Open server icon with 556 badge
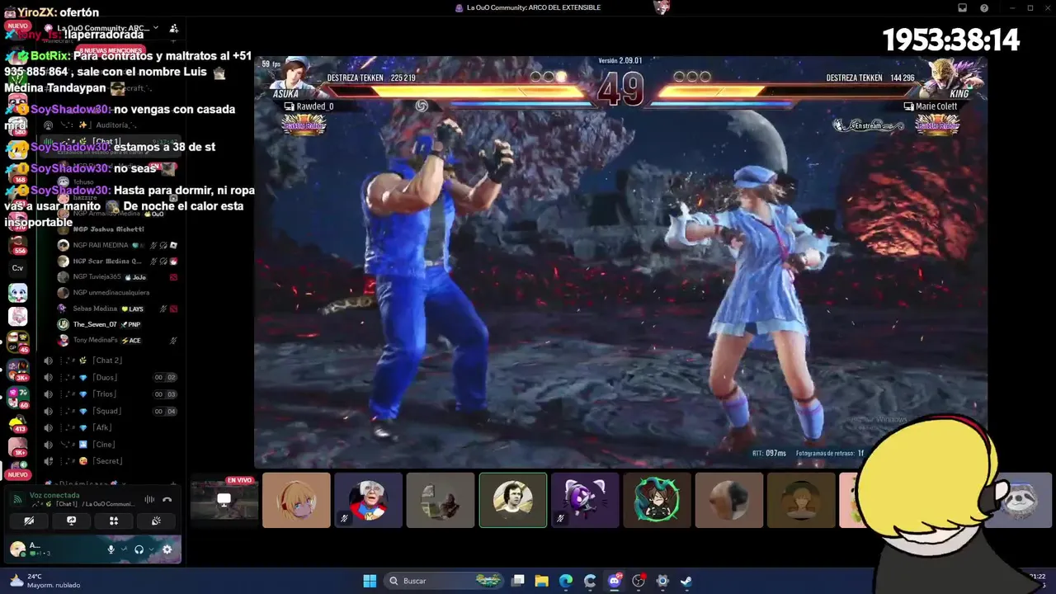The width and height of the screenshot is (1056, 594). pyautogui.click(x=17, y=244)
